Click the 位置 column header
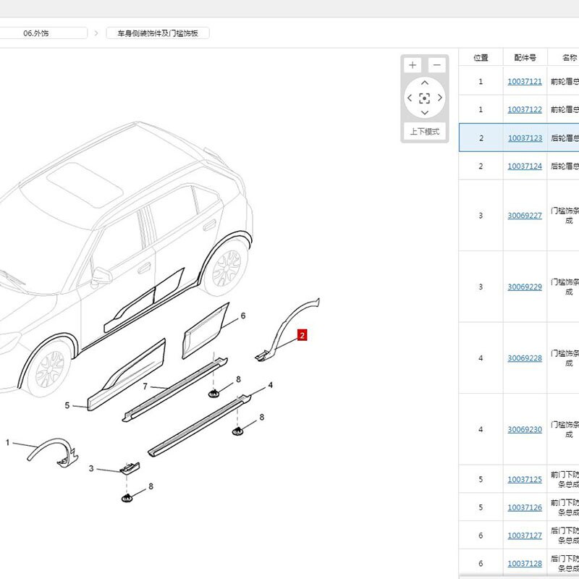This screenshot has height=579, width=579. [481, 58]
